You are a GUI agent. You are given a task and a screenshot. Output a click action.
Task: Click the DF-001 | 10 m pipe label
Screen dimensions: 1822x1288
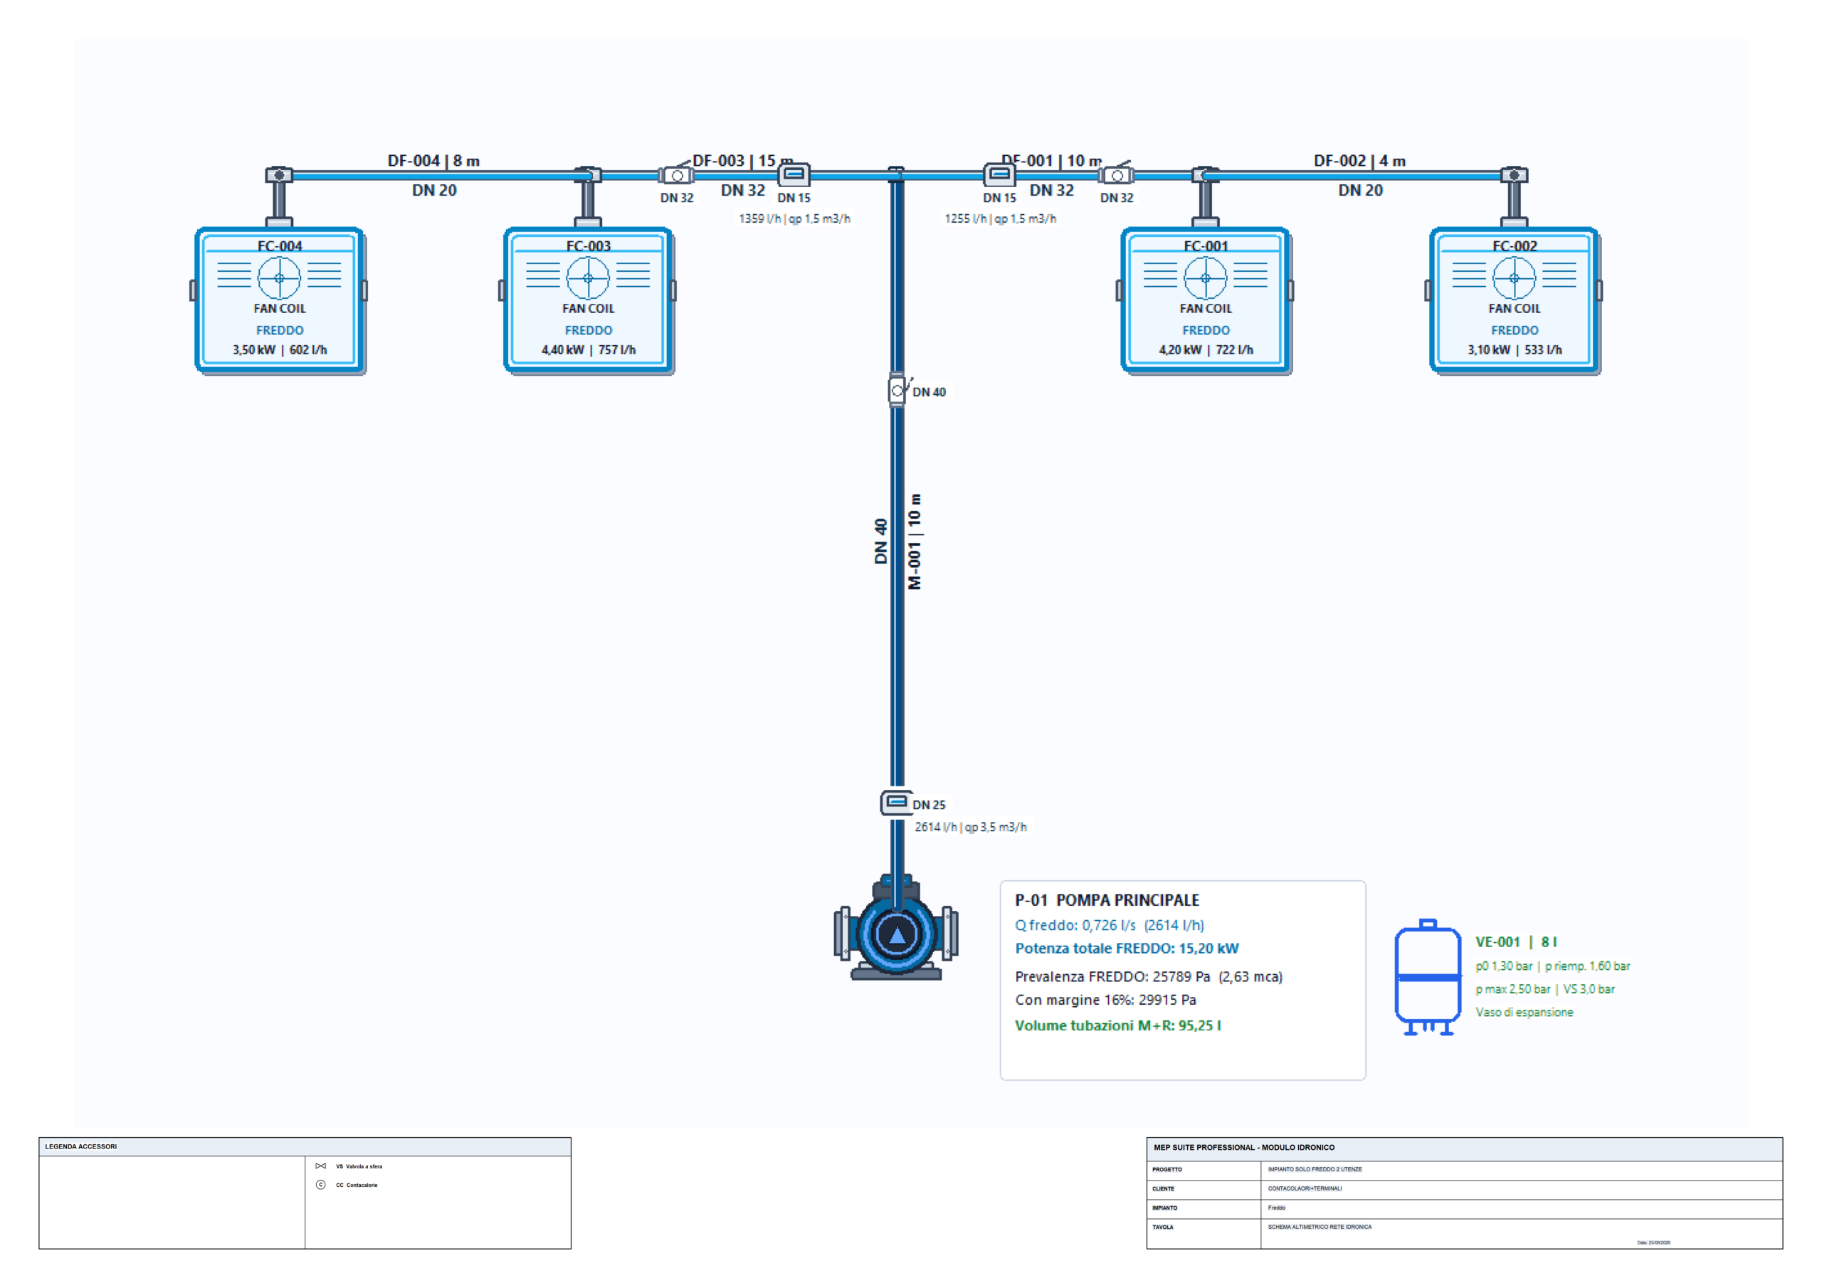pyautogui.click(x=1051, y=160)
